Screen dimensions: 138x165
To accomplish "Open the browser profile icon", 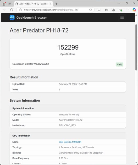I will coord(4,4).
